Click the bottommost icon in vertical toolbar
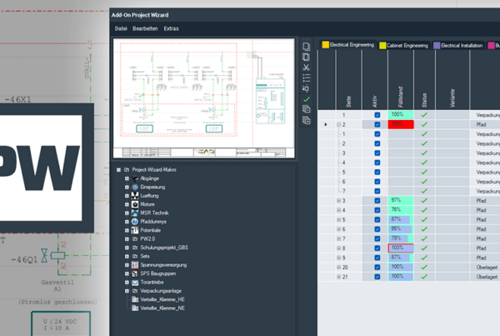The width and height of the screenshot is (500, 336). coord(307,120)
